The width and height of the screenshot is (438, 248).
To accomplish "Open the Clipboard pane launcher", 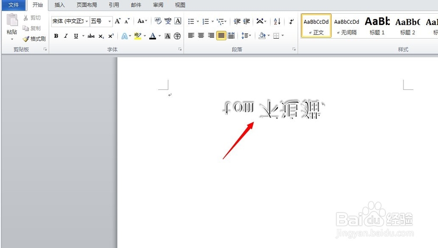I will 45,49.
